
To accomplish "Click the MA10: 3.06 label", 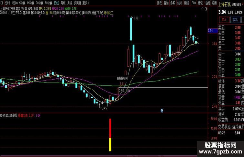I will tap(45, 9).
